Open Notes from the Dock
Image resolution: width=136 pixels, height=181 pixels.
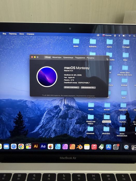[x=87, y=147]
